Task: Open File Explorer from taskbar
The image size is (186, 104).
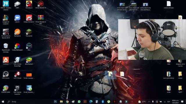Action: [61, 101]
